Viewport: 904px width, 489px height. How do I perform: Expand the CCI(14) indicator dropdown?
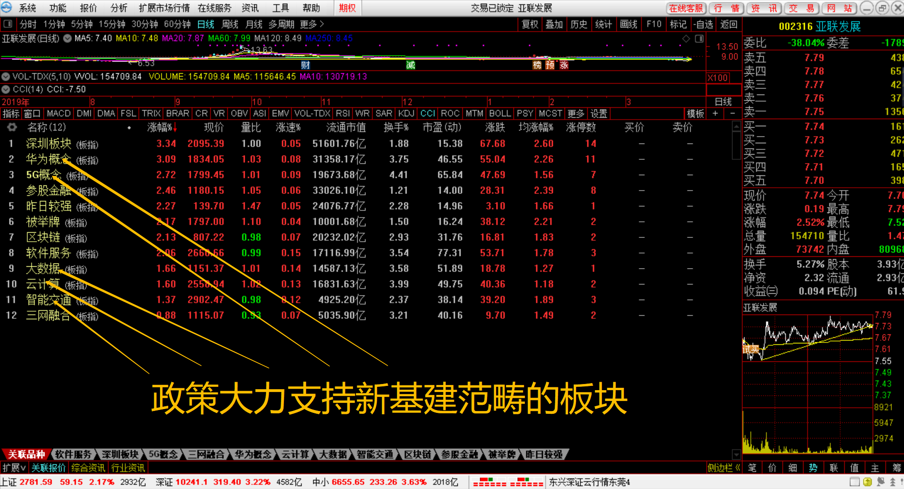pyautogui.click(x=6, y=89)
